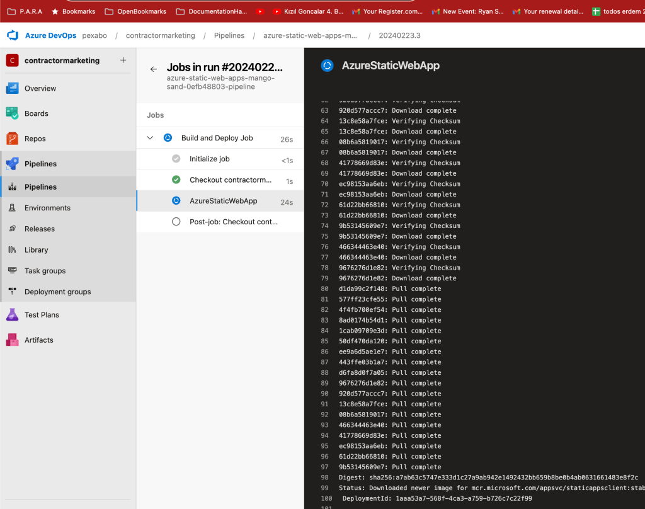Click the Releases rocket icon

(x=13, y=229)
